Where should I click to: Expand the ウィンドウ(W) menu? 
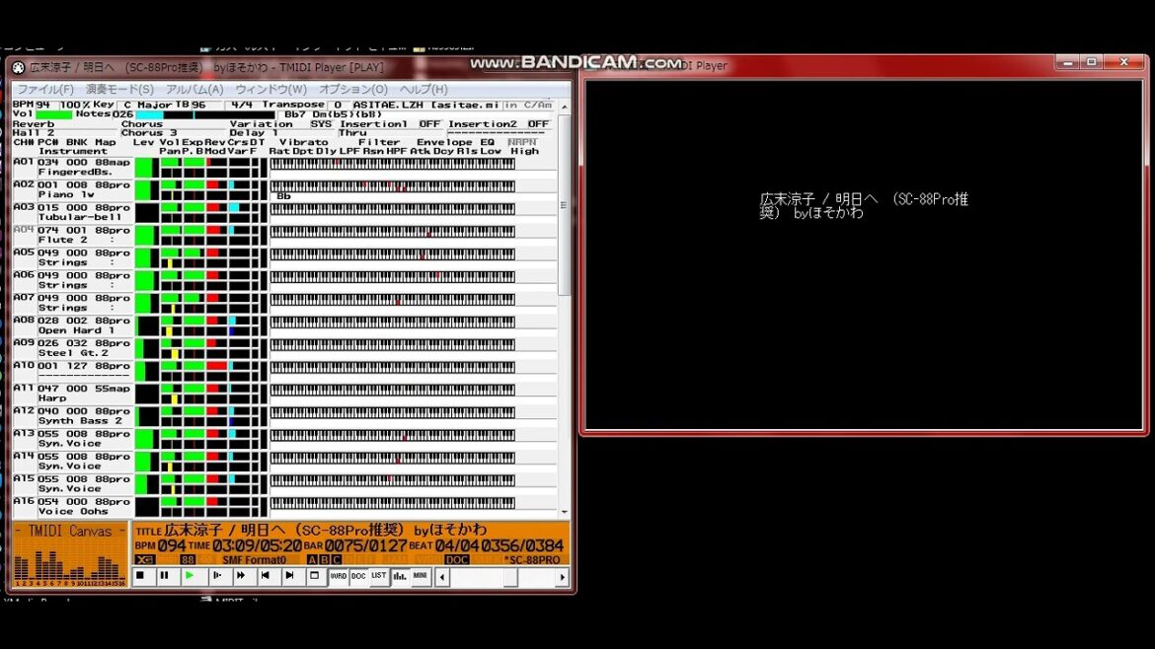(270, 90)
